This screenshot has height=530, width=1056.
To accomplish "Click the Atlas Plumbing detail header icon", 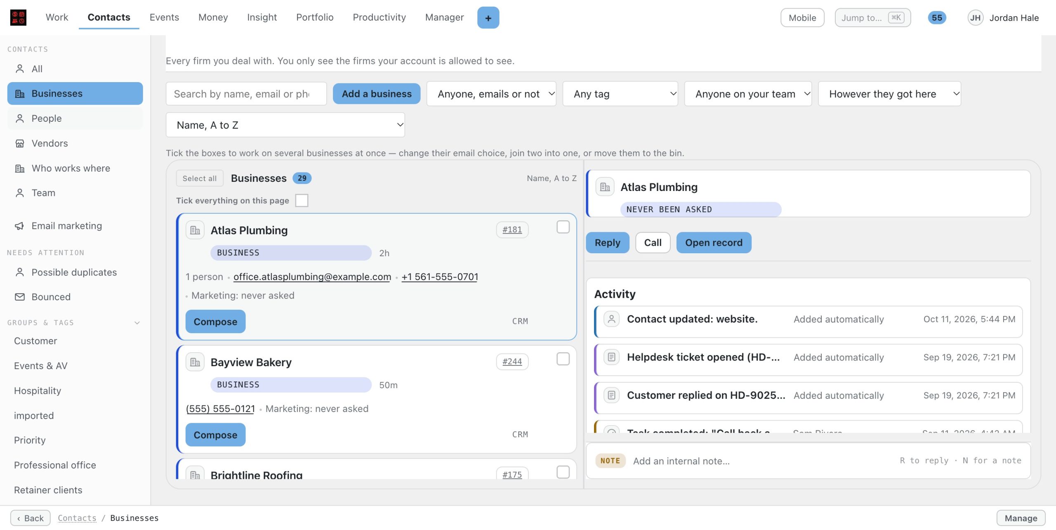I will click(605, 187).
